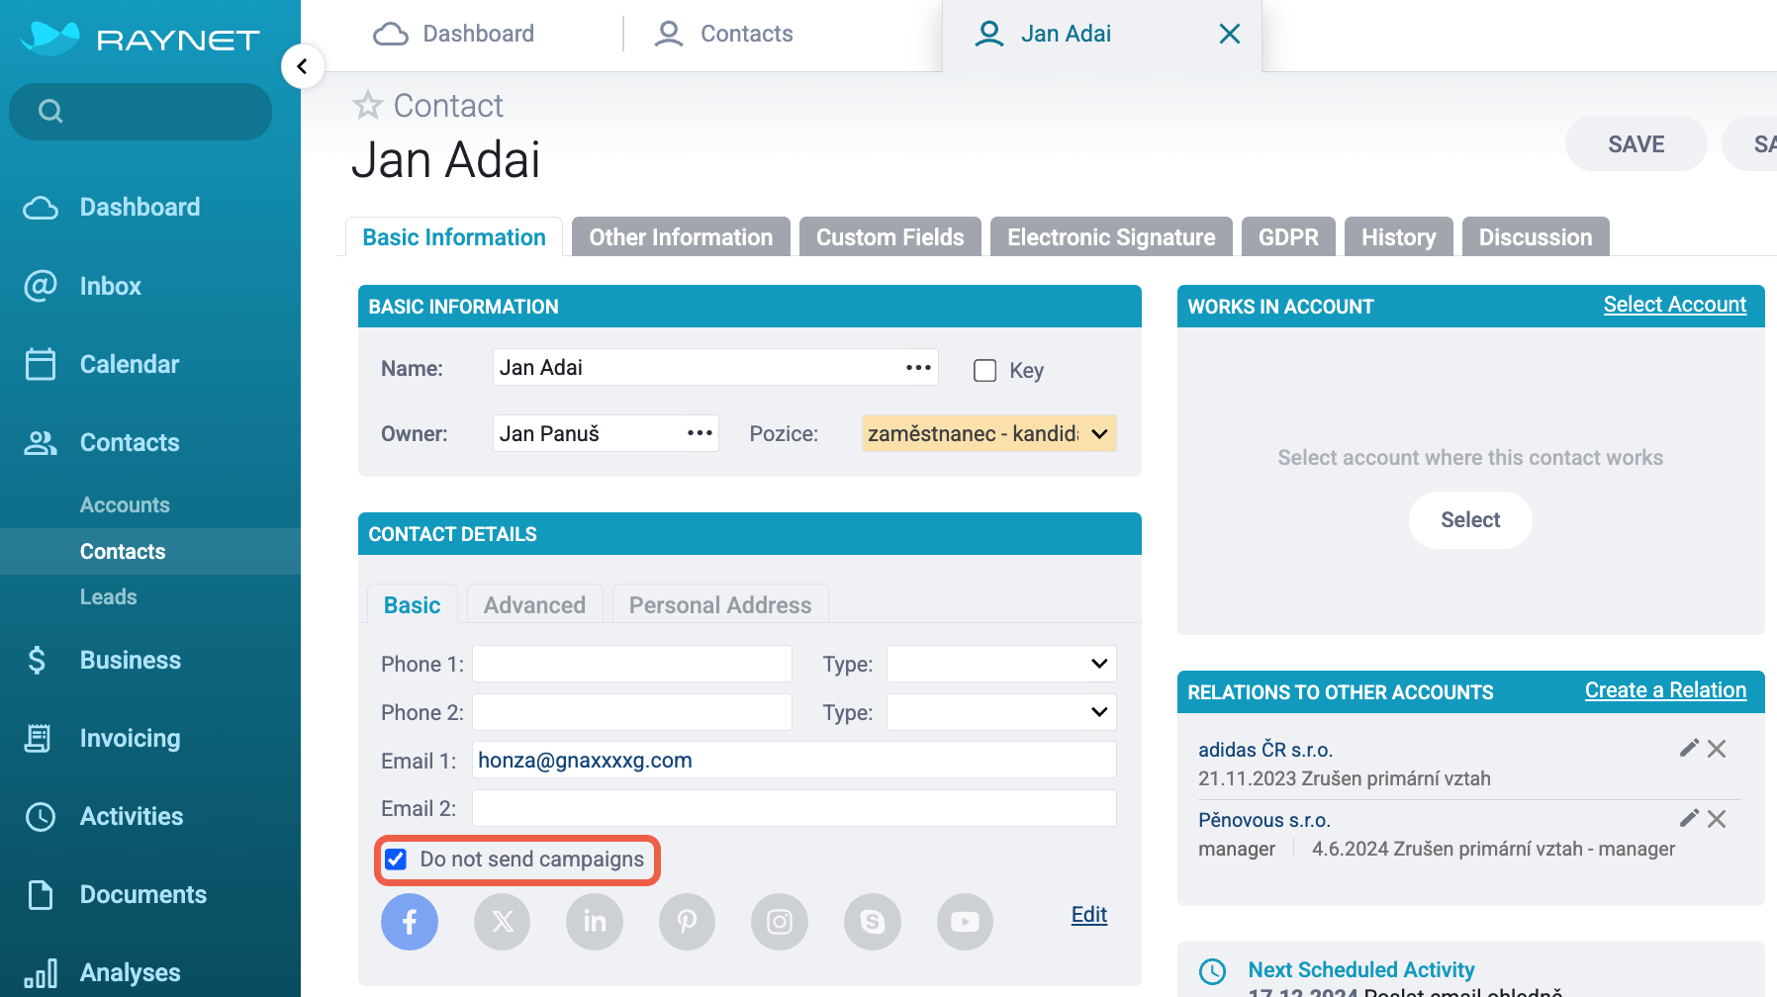
Task: Open the Pozice dropdown
Action: click(989, 433)
